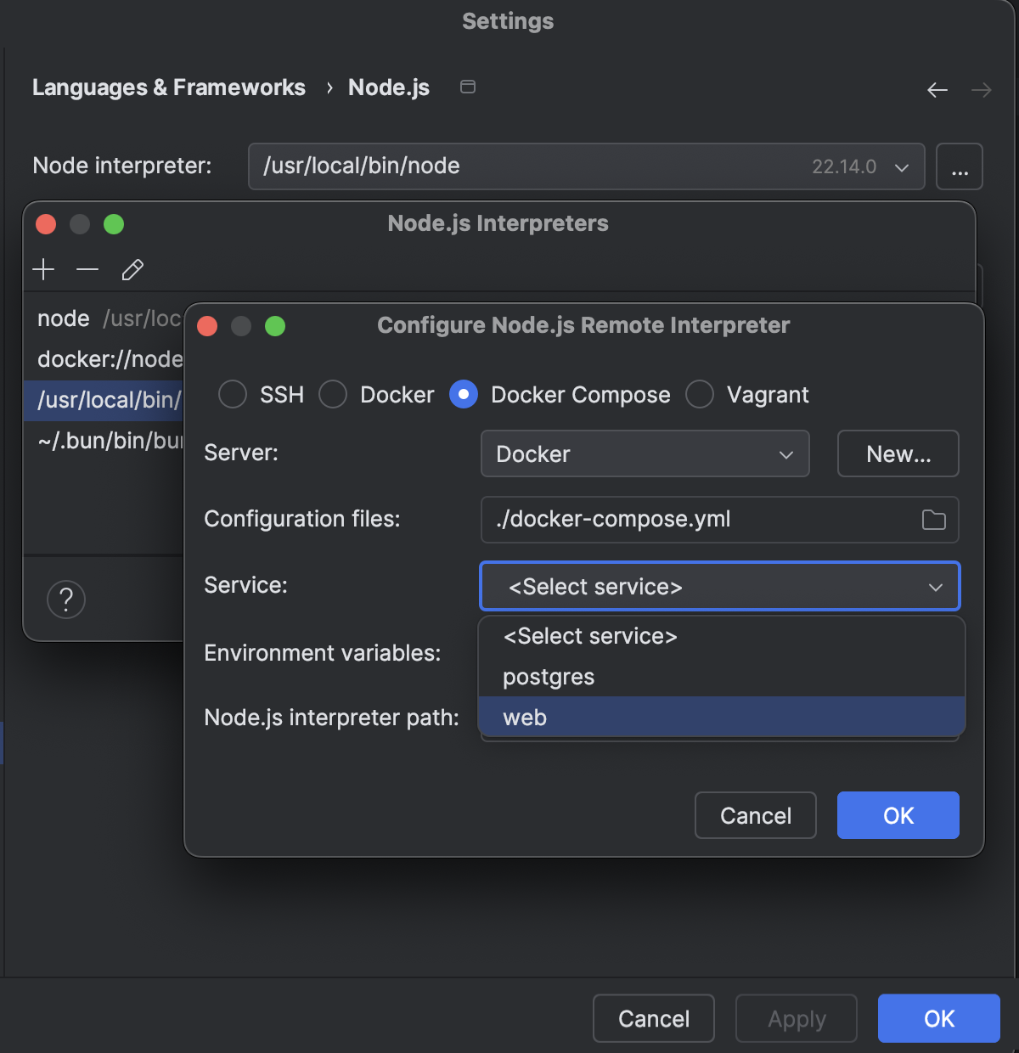This screenshot has width=1019, height=1053.
Task: Select the web service from the list
Action: coord(525,717)
